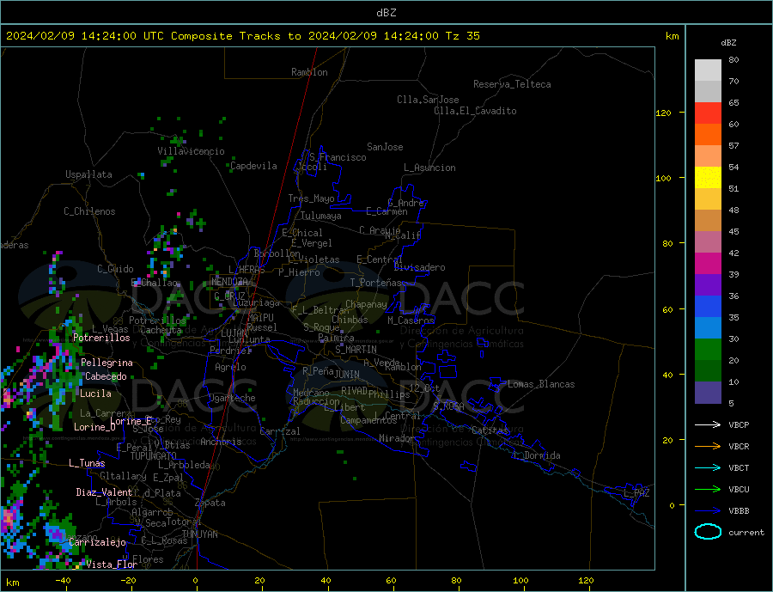This screenshot has height=592, width=773.
Task: Click the Lomas_Blancas label
Action: [x=541, y=384]
